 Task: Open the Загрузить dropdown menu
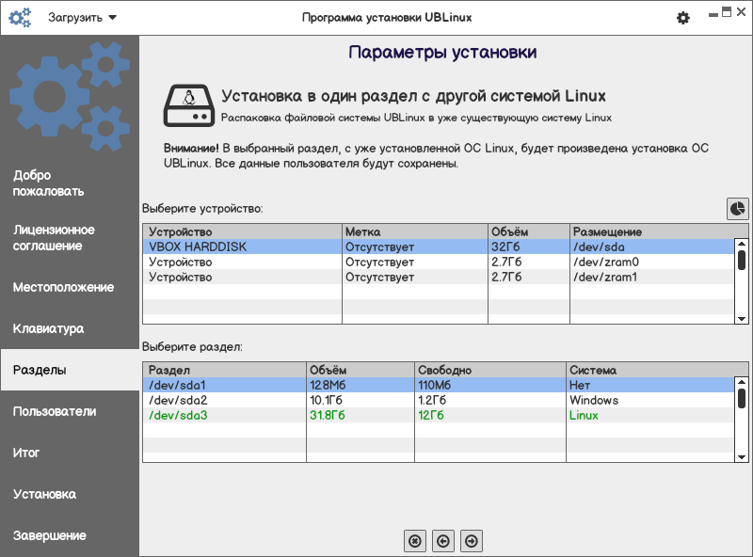83,18
